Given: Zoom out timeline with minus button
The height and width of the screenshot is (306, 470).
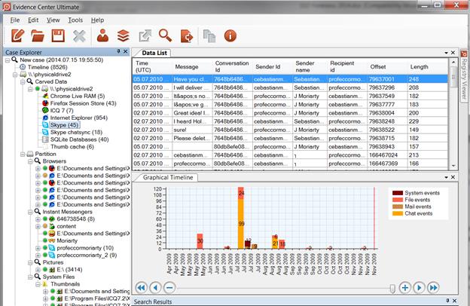Looking at the screenshot, I should point(169,288).
